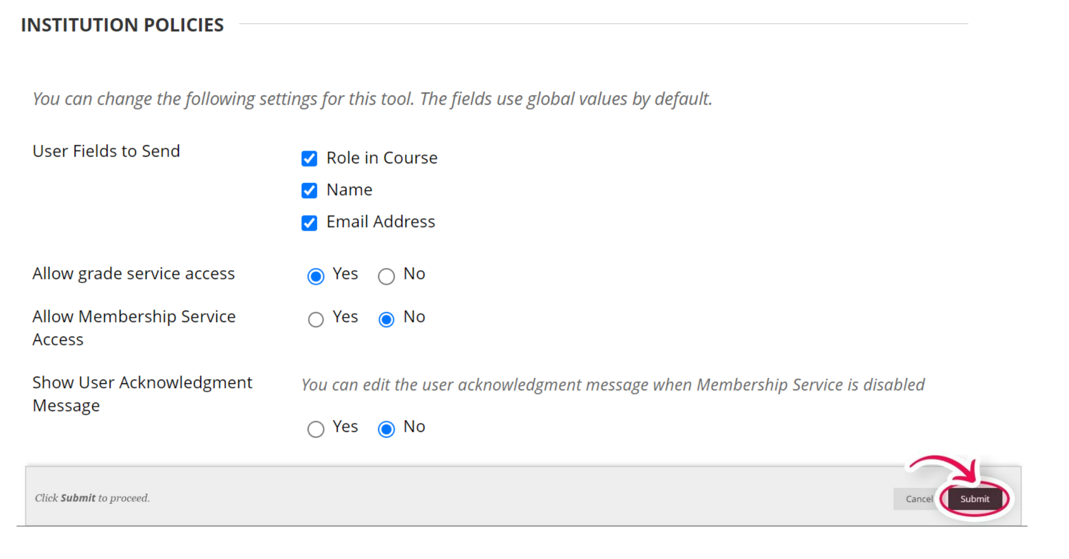Disable the Email Address checkbox

[309, 222]
